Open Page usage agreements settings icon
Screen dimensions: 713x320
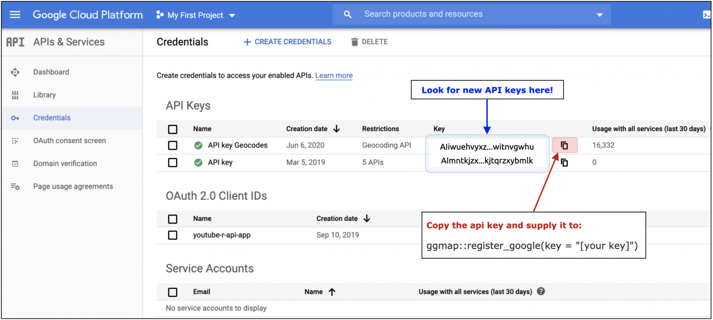15,186
